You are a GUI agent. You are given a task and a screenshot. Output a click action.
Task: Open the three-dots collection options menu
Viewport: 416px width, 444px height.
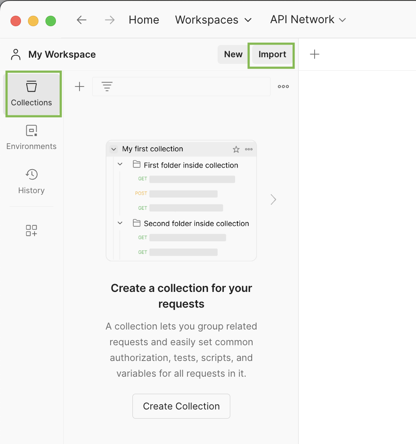[x=283, y=87]
